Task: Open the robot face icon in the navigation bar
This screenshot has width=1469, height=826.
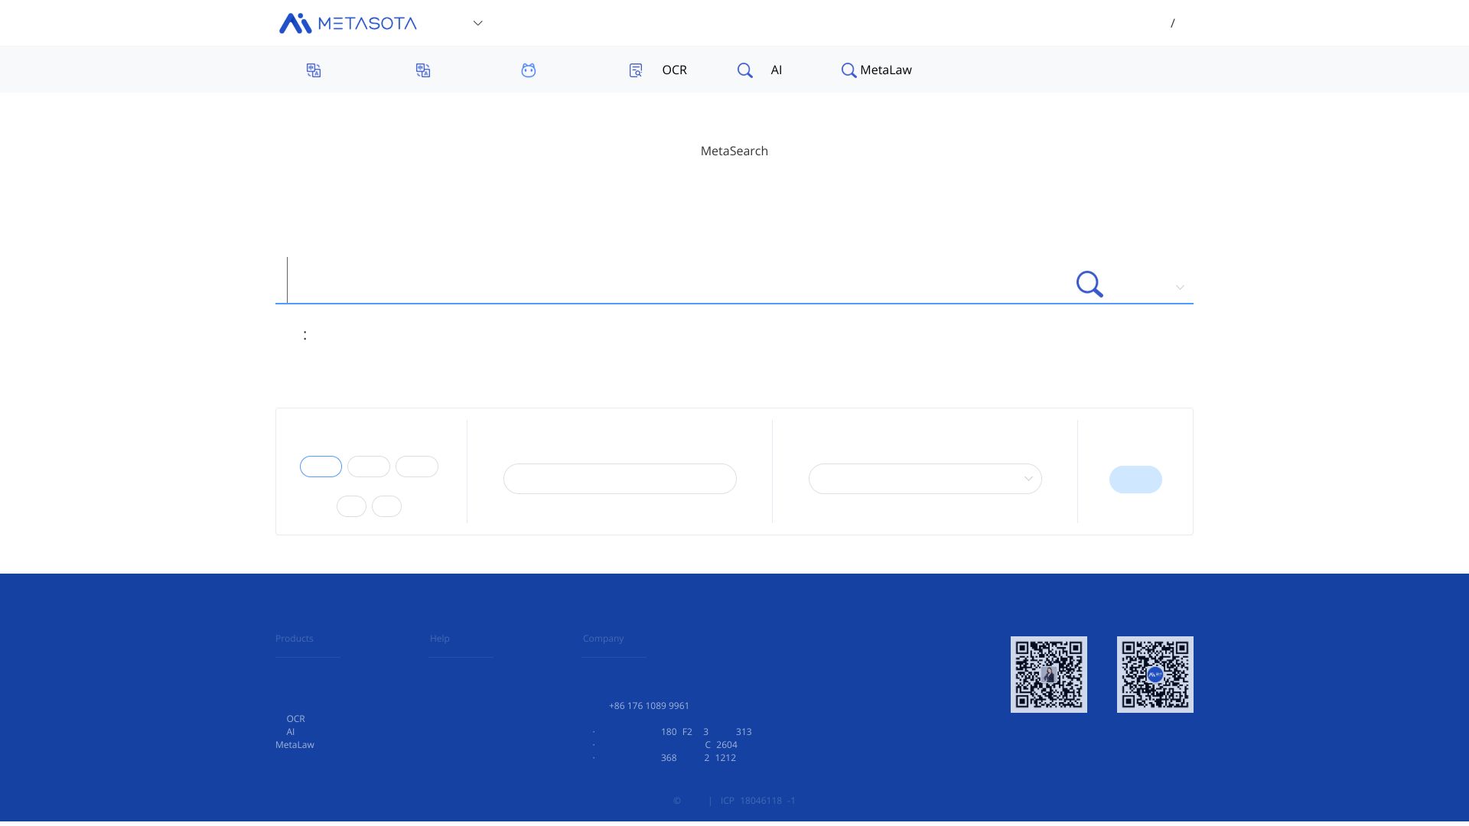Action: tap(529, 70)
